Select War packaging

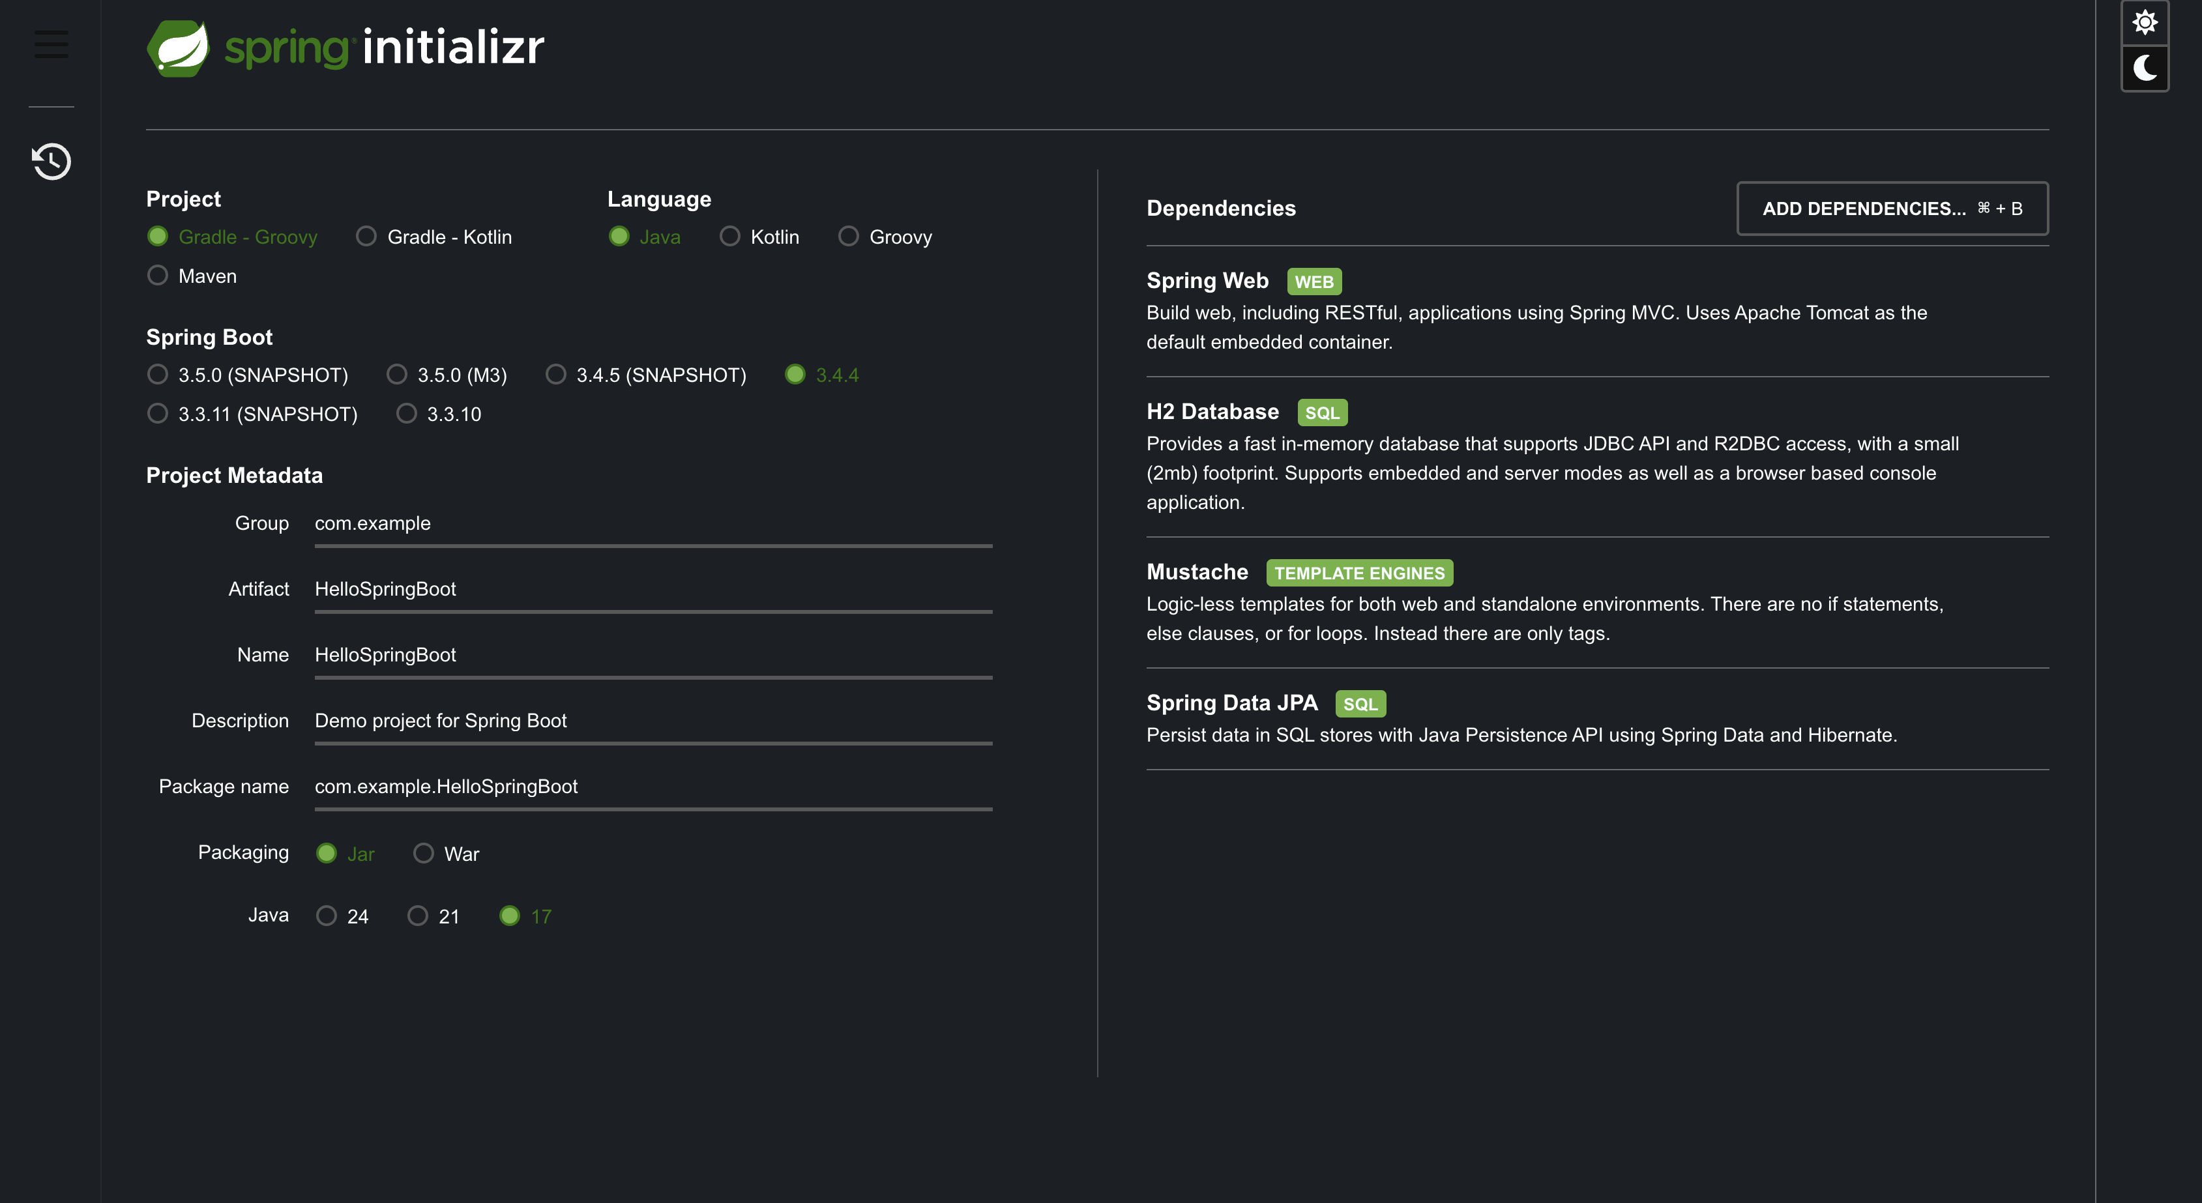pos(423,854)
